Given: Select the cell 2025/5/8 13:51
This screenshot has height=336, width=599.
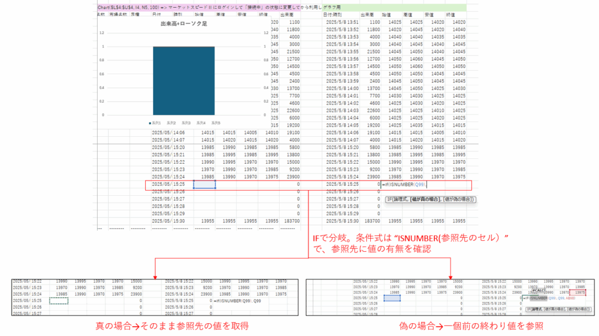Looking at the screenshot, I should tap(342, 22).
